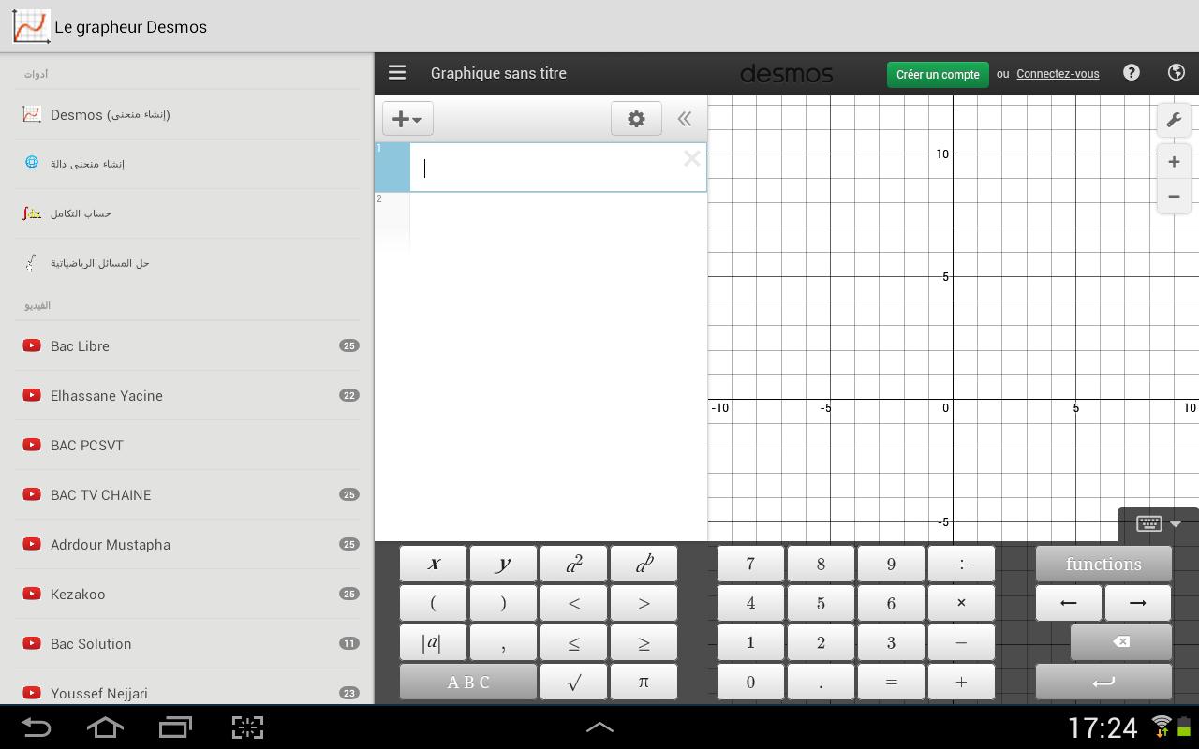Tap the y variable key
This screenshot has height=749, width=1199.
[x=503, y=564]
